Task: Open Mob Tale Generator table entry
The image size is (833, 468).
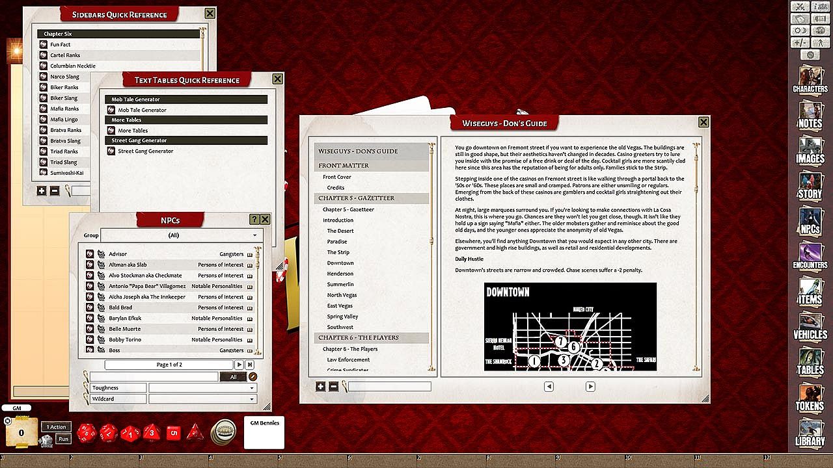Action: click(x=142, y=110)
